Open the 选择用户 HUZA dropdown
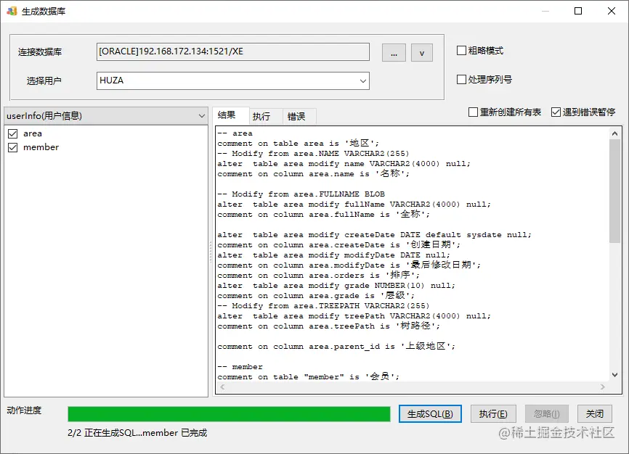Viewport: 629px width, 454px height. (232, 81)
